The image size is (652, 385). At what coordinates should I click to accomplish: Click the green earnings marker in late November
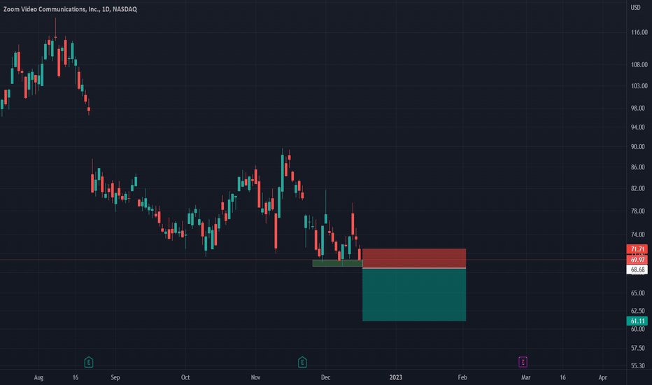click(302, 362)
